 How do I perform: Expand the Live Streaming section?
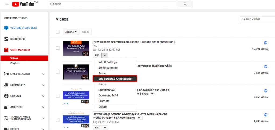pyautogui.click(x=43, y=74)
